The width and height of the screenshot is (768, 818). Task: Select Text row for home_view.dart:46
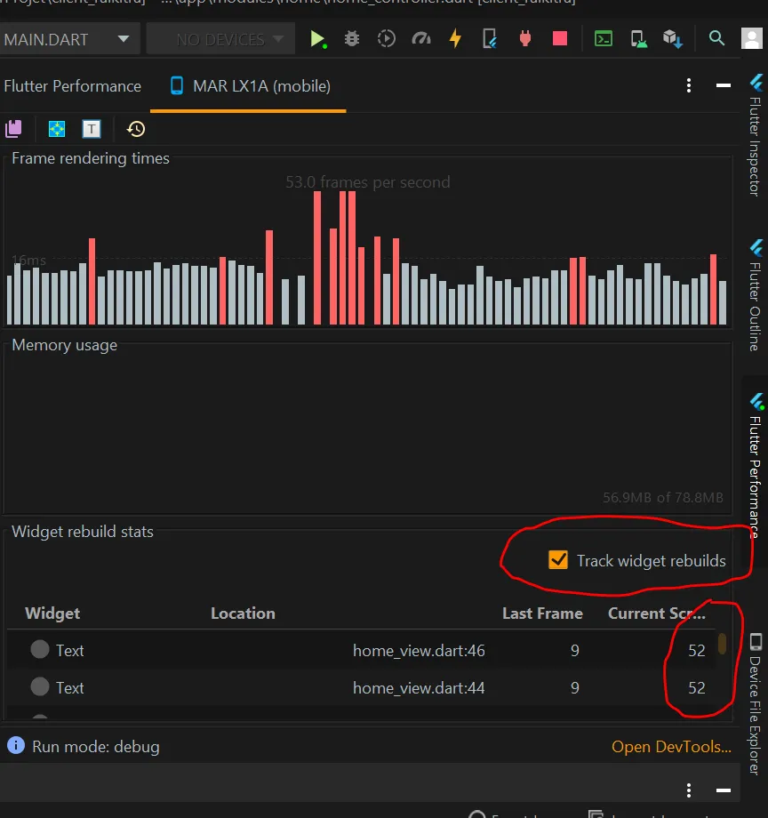tap(360, 651)
